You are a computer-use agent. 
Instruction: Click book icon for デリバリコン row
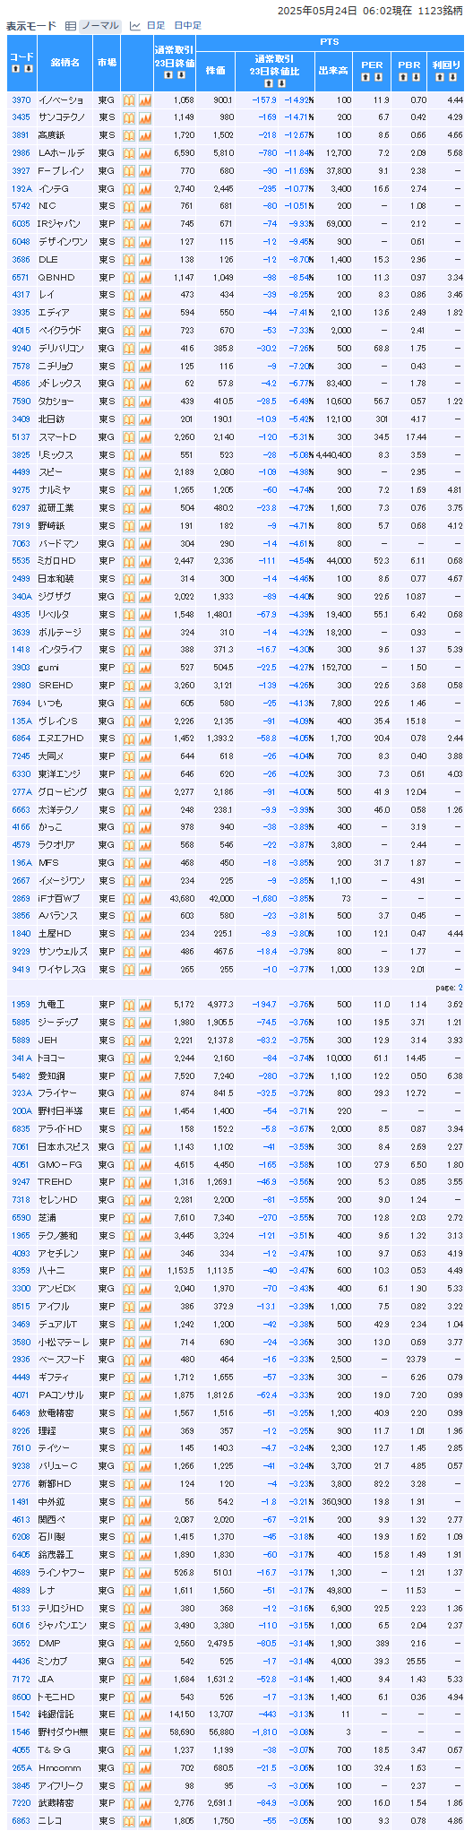click(x=128, y=348)
